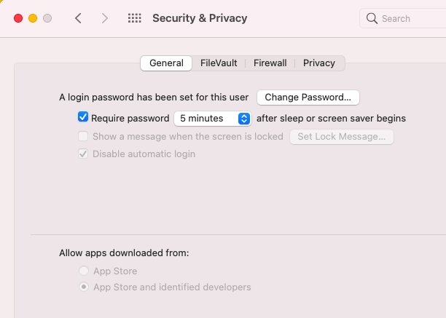
Task: Click the back navigation arrow
Action: point(78,18)
